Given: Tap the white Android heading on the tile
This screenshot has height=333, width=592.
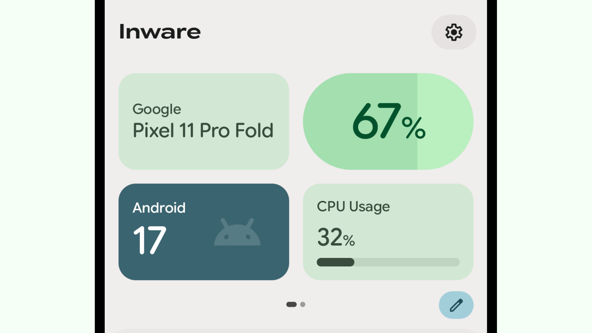Looking at the screenshot, I should tap(159, 208).
